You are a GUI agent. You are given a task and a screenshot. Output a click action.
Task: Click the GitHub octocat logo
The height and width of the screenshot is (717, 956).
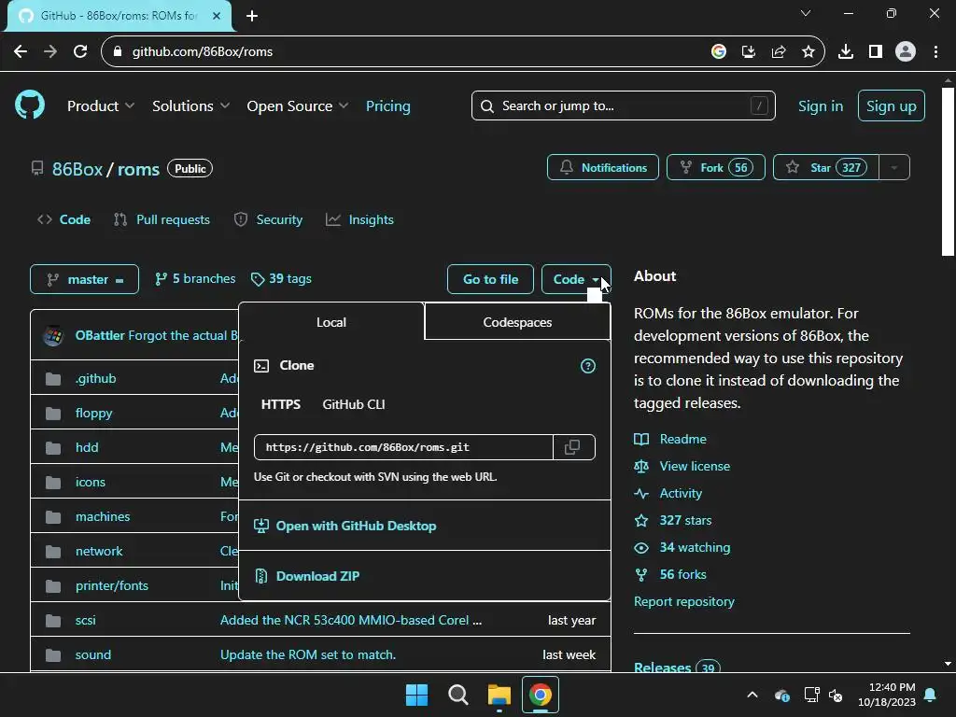pos(29,105)
